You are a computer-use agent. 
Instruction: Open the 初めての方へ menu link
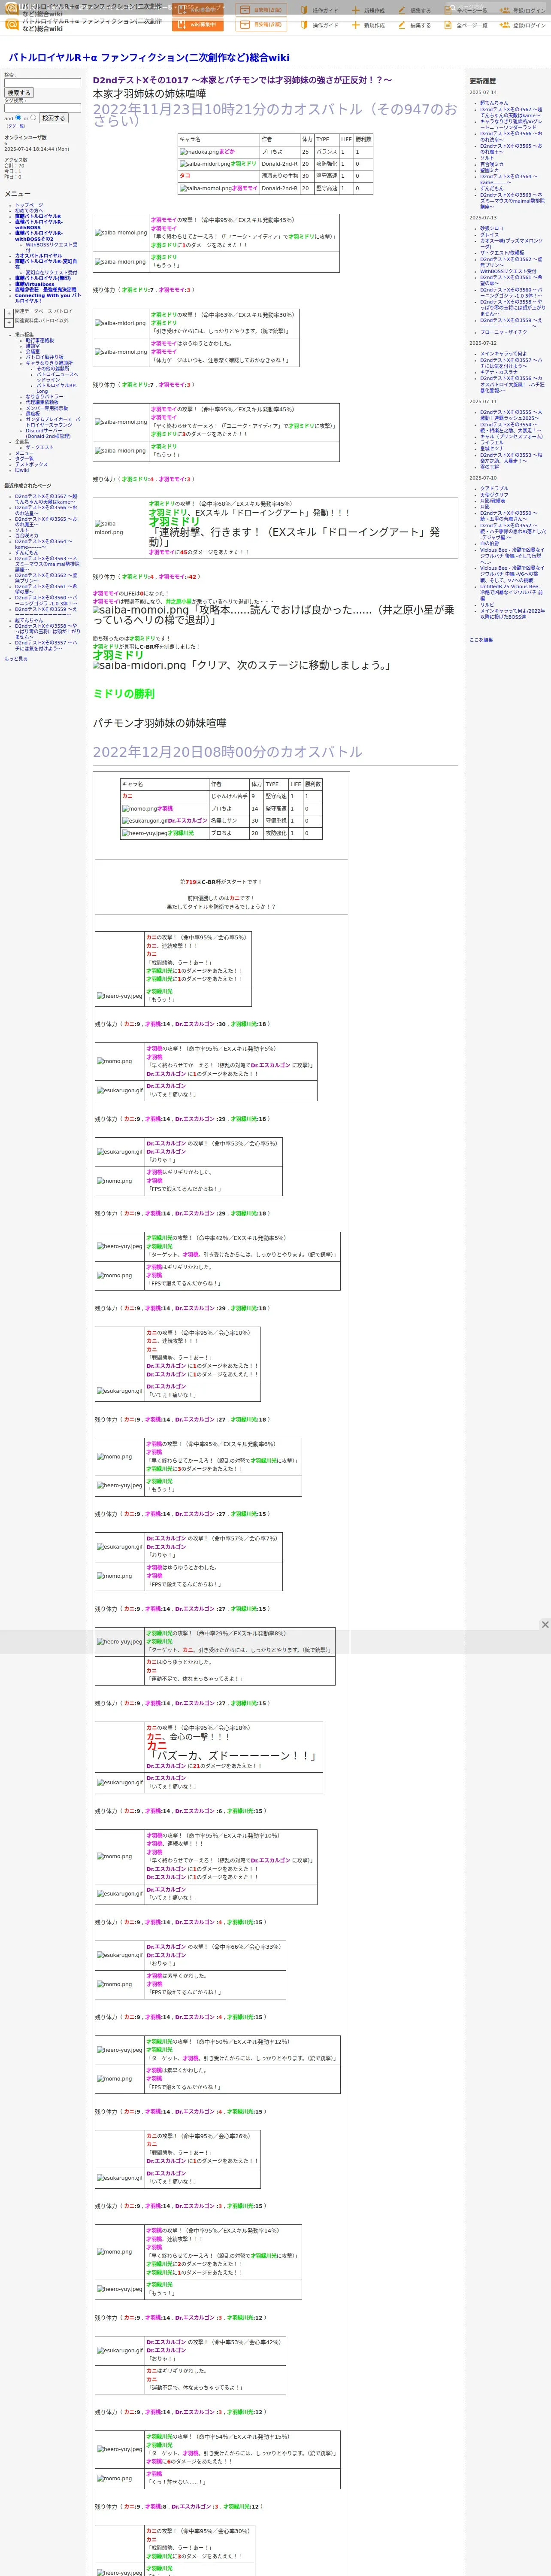29,210
